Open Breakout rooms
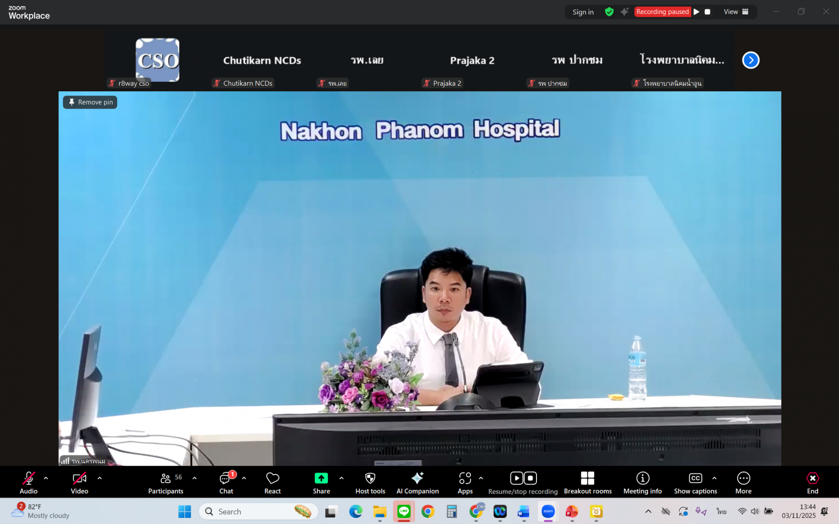This screenshot has height=524, width=839. (x=587, y=482)
